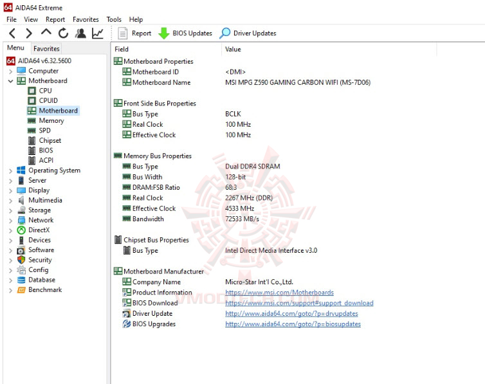Check BIOS Updates in the toolbar

coord(185,33)
